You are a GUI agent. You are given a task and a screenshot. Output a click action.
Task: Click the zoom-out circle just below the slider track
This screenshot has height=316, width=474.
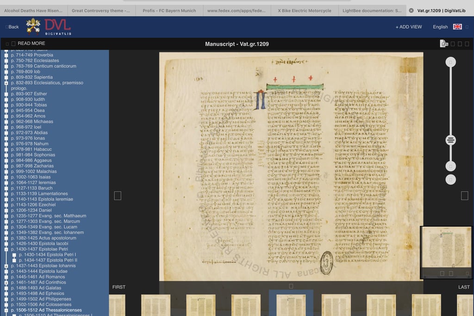point(450,166)
